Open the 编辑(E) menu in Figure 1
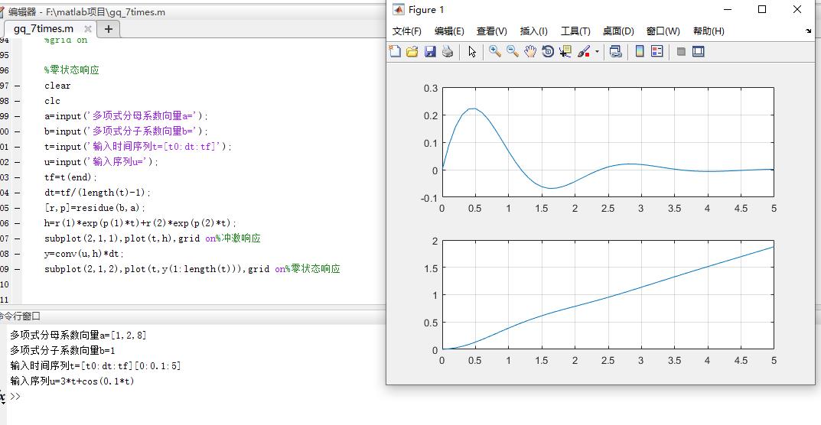Image resolution: width=821 pixels, height=425 pixels. [449, 31]
